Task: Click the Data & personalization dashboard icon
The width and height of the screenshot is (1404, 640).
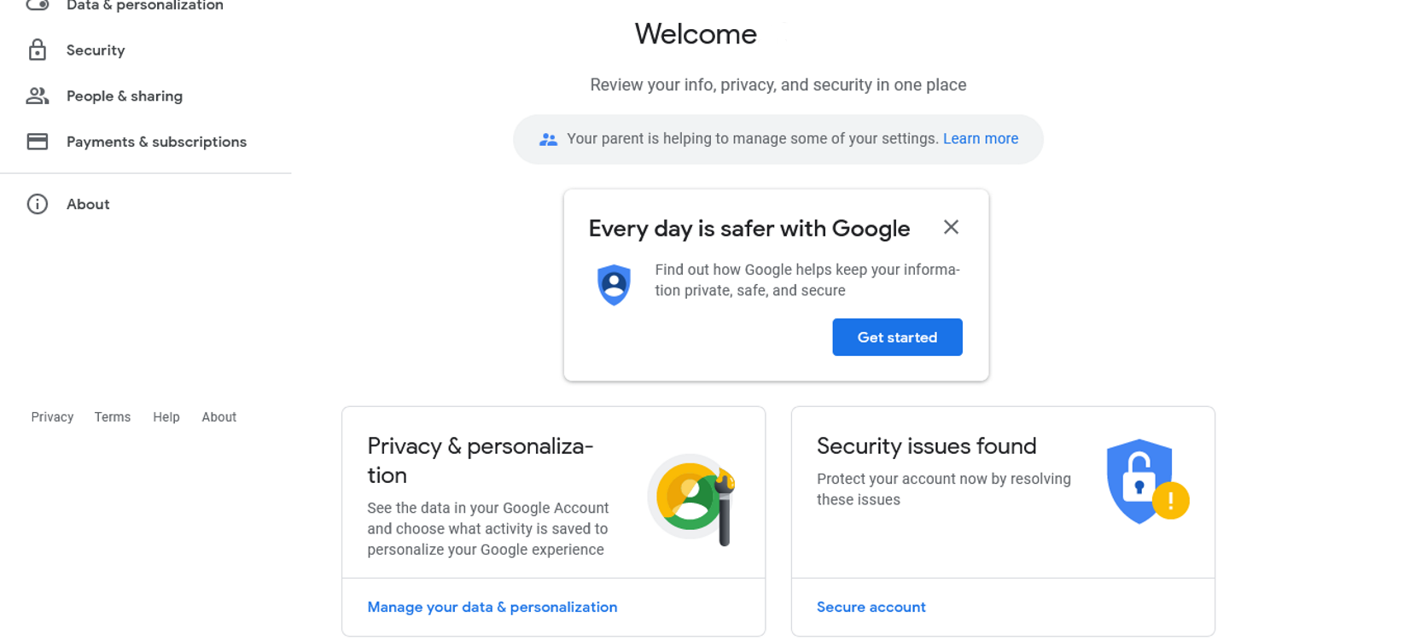Action: pyautogui.click(x=38, y=5)
